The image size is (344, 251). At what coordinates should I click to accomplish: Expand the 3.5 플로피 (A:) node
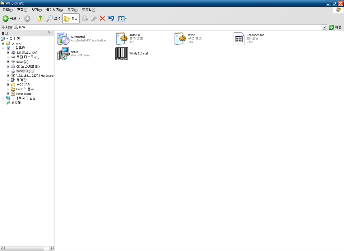(8, 53)
